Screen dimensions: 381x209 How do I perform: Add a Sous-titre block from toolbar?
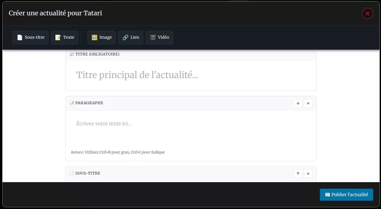point(30,37)
